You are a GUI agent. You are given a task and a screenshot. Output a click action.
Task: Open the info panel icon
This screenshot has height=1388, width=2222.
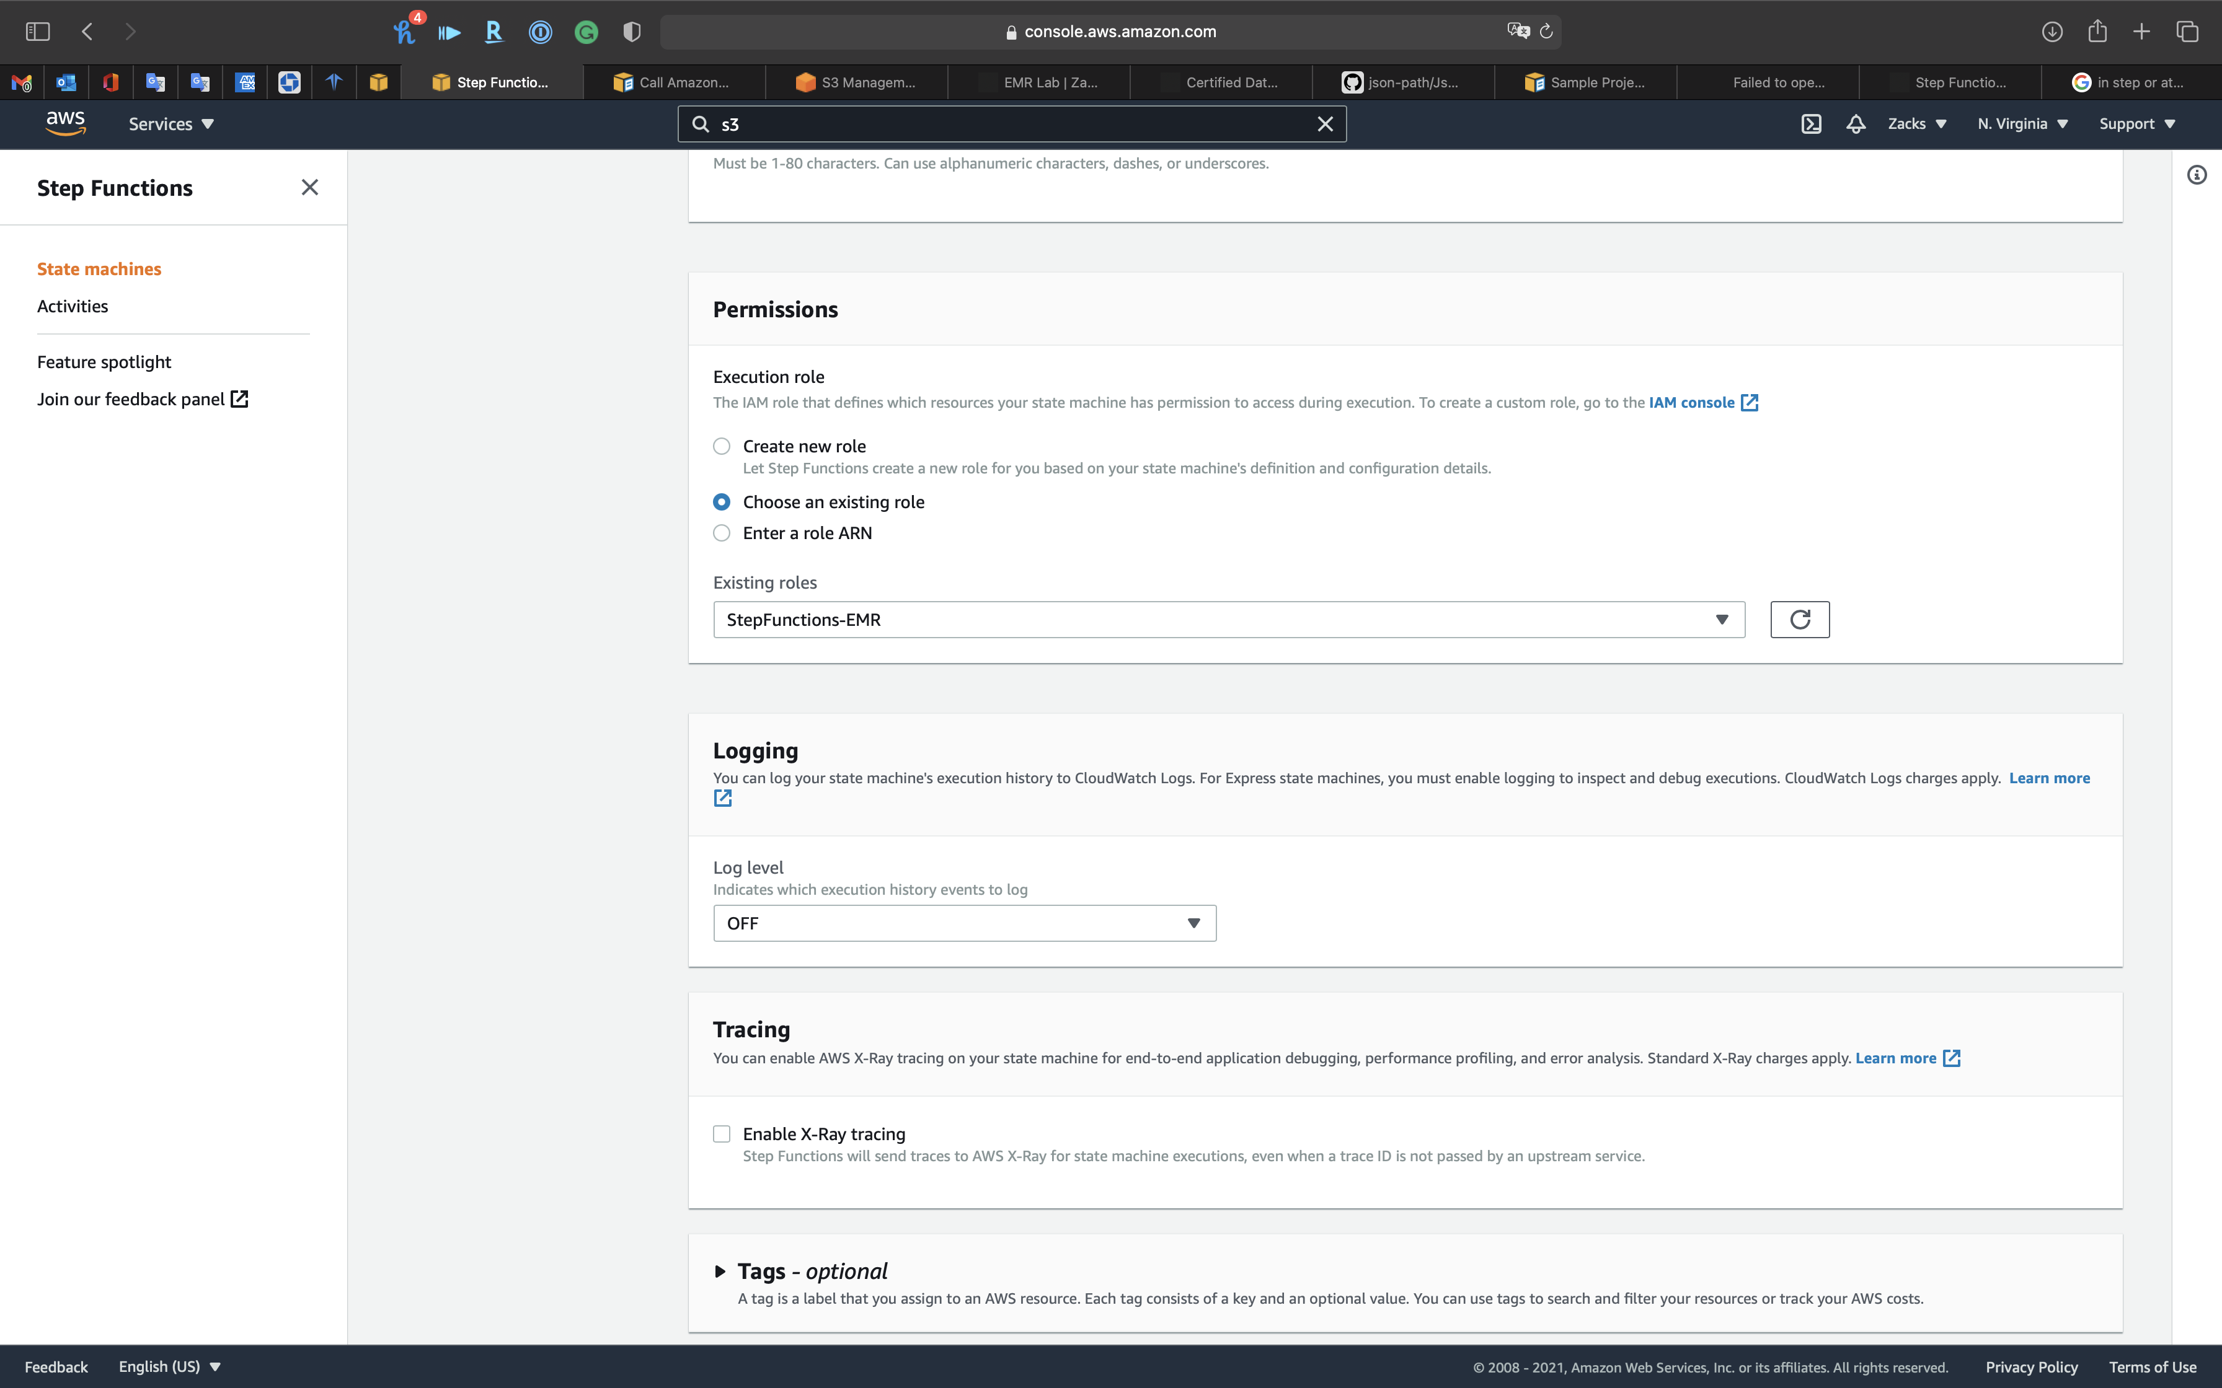pos(2197,175)
